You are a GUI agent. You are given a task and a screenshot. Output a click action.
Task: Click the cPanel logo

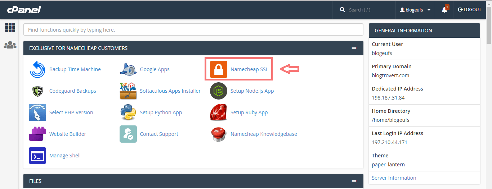pos(24,10)
